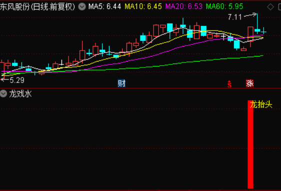The height and width of the screenshot is (191, 281).
Task: Click the 5.29 low price annotation
Action: tap(17, 80)
